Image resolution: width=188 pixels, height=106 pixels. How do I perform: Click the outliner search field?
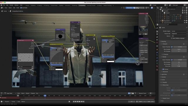[172, 8]
